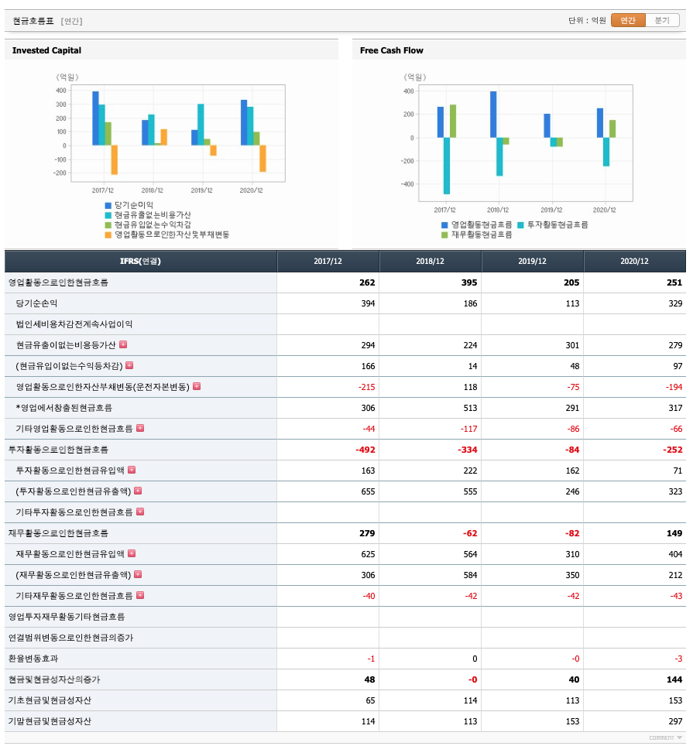This screenshot has height=753, width=693.
Task: Select the 환율변동효과 row label
Action: coord(33,659)
